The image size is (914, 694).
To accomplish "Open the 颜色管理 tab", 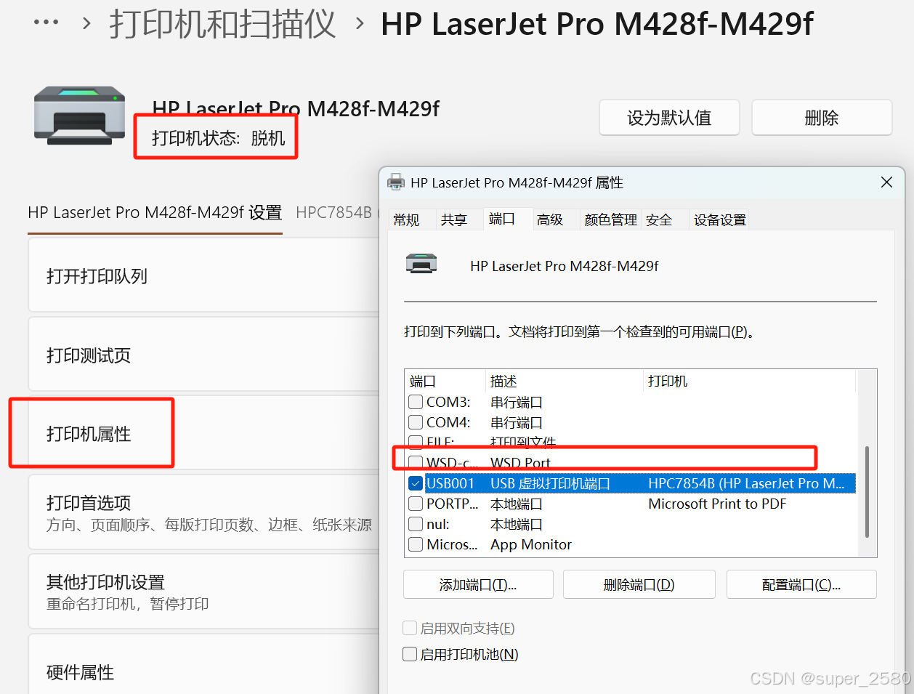I will tap(610, 219).
